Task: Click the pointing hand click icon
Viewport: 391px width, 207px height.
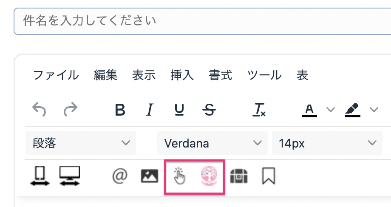Action: [180, 176]
